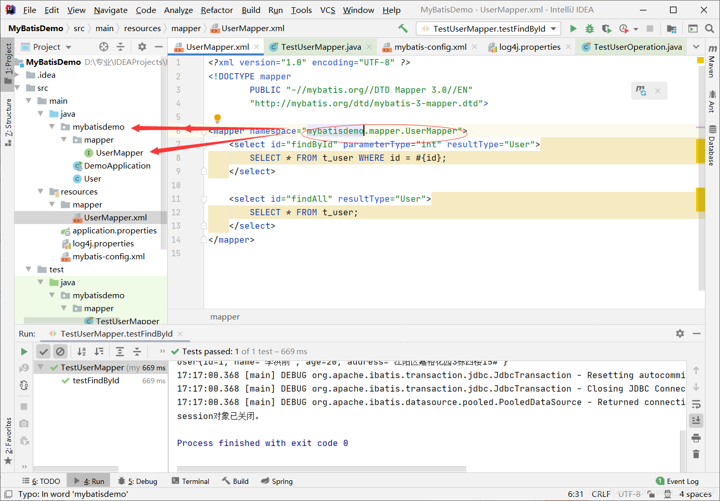Viewport: 720px width, 501px height.
Task: Collapse the src folder in project tree
Action: pyautogui.click(x=17, y=88)
